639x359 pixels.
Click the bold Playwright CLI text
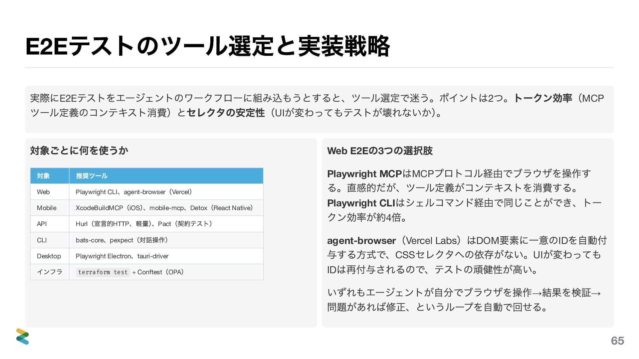click(x=361, y=203)
